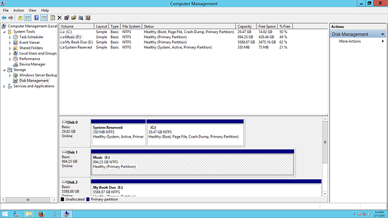Click the Disk 1 label box
388x218 pixels.
click(75, 162)
